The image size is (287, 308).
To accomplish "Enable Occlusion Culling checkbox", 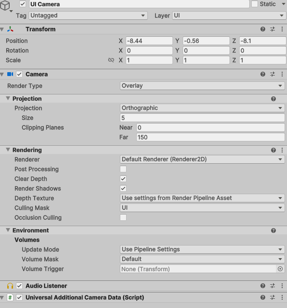I will pyautogui.click(x=123, y=217).
